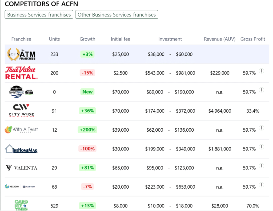Open the True Value Rental logo
Image resolution: width=273 pixels, height=211 pixels.
coord(21,73)
